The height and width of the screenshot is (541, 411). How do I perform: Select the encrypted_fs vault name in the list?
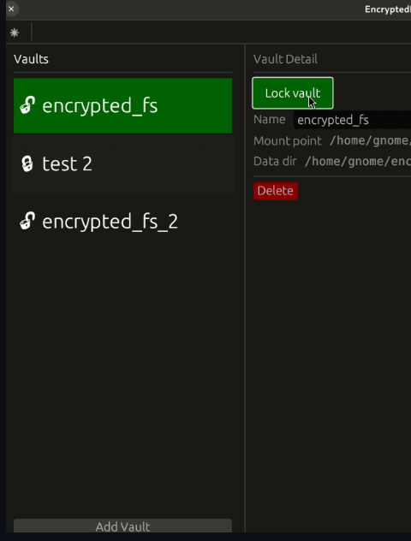[x=99, y=105]
